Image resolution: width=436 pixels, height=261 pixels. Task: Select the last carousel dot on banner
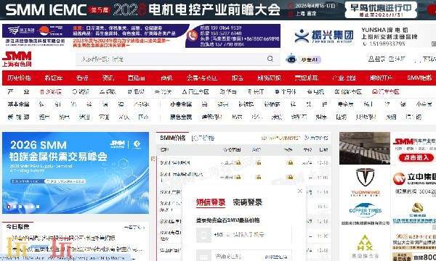pos(38,207)
